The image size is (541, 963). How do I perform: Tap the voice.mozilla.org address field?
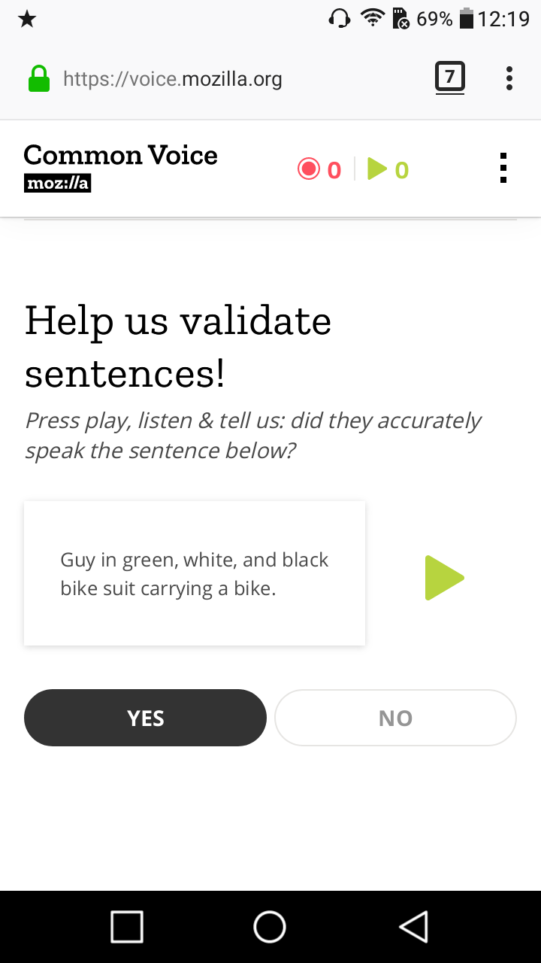point(173,77)
